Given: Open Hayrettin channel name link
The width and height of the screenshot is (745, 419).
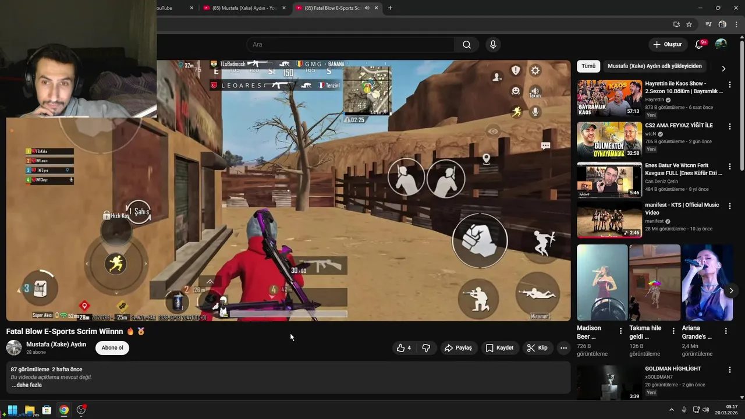Looking at the screenshot, I should (655, 100).
